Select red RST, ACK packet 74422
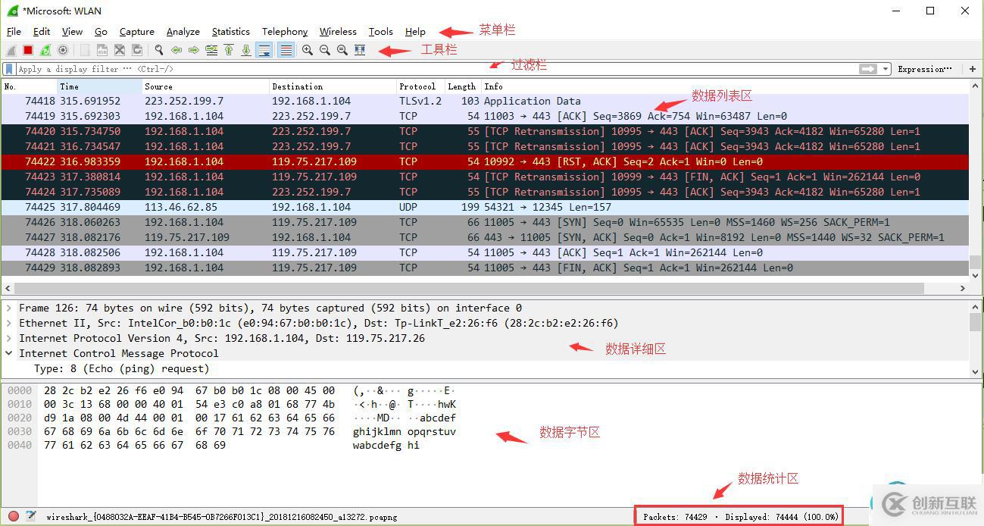The width and height of the screenshot is (984, 526). click(485, 161)
